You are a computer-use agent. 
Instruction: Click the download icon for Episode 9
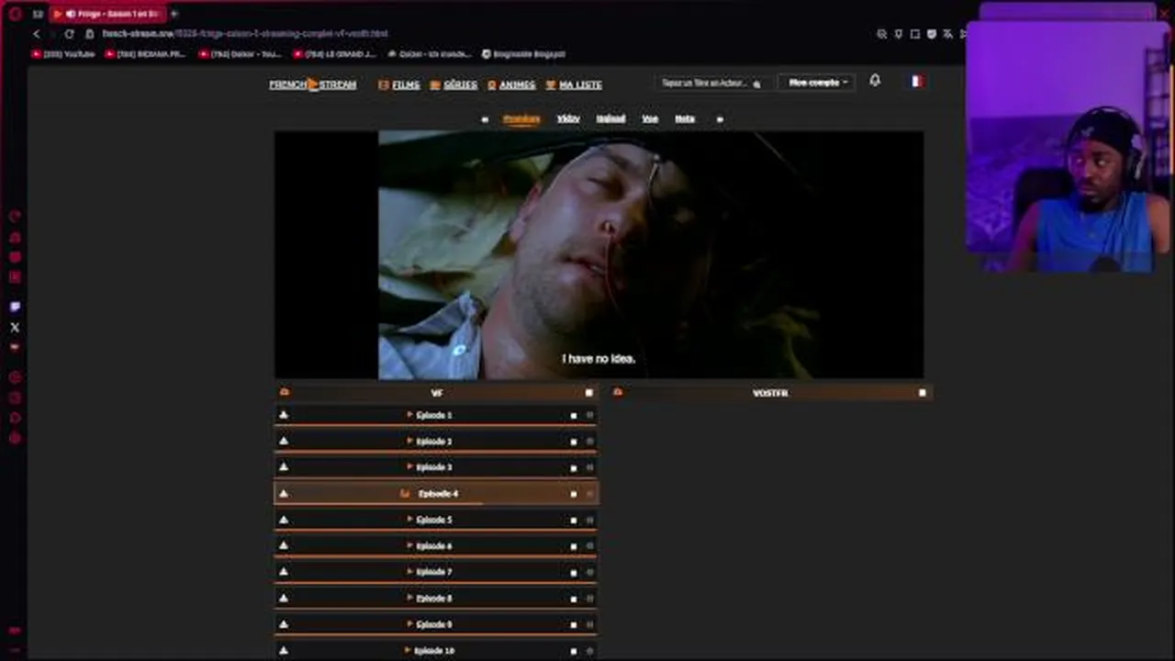[284, 624]
